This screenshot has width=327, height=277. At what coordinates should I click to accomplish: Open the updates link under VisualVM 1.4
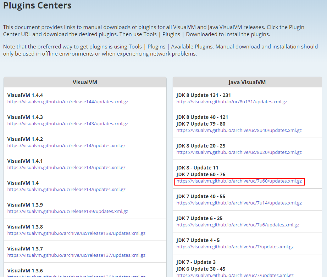66,190
